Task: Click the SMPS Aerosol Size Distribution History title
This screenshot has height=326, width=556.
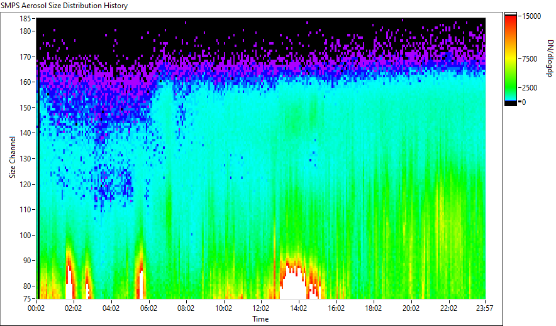Action: (x=64, y=6)
